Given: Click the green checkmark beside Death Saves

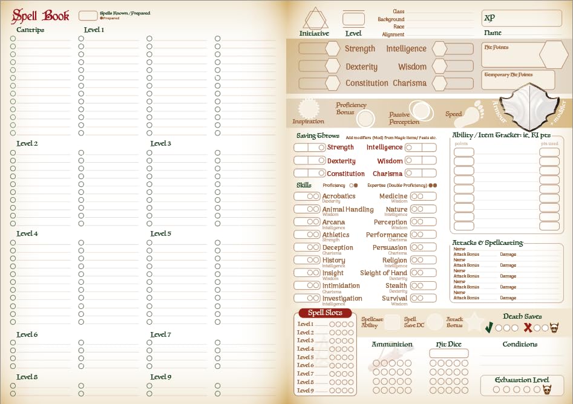Looking at the screenshot, I should [488, 328].
